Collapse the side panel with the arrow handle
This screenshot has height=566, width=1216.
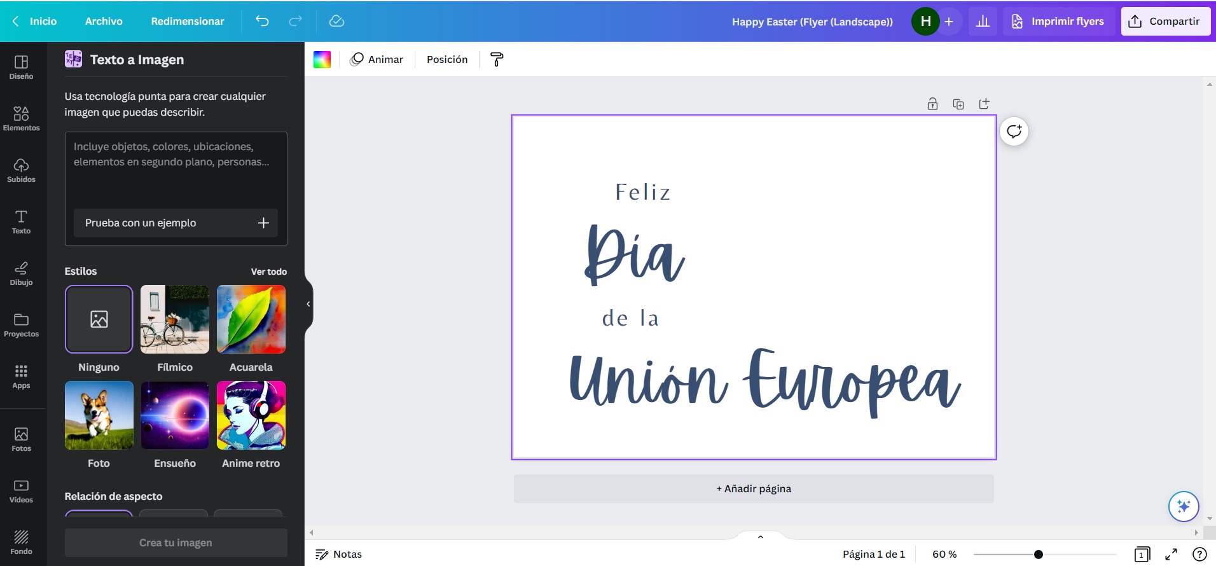308,304
